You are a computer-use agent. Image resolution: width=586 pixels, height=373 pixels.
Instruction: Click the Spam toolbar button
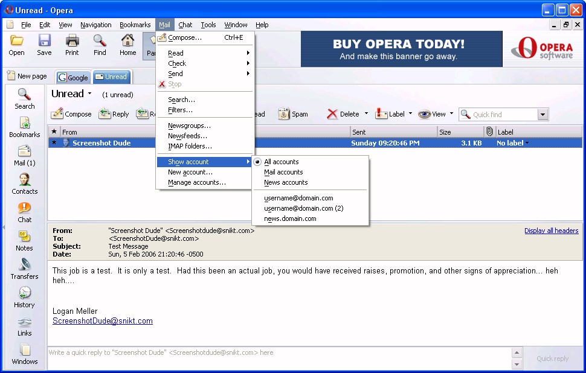click(293, 114)
